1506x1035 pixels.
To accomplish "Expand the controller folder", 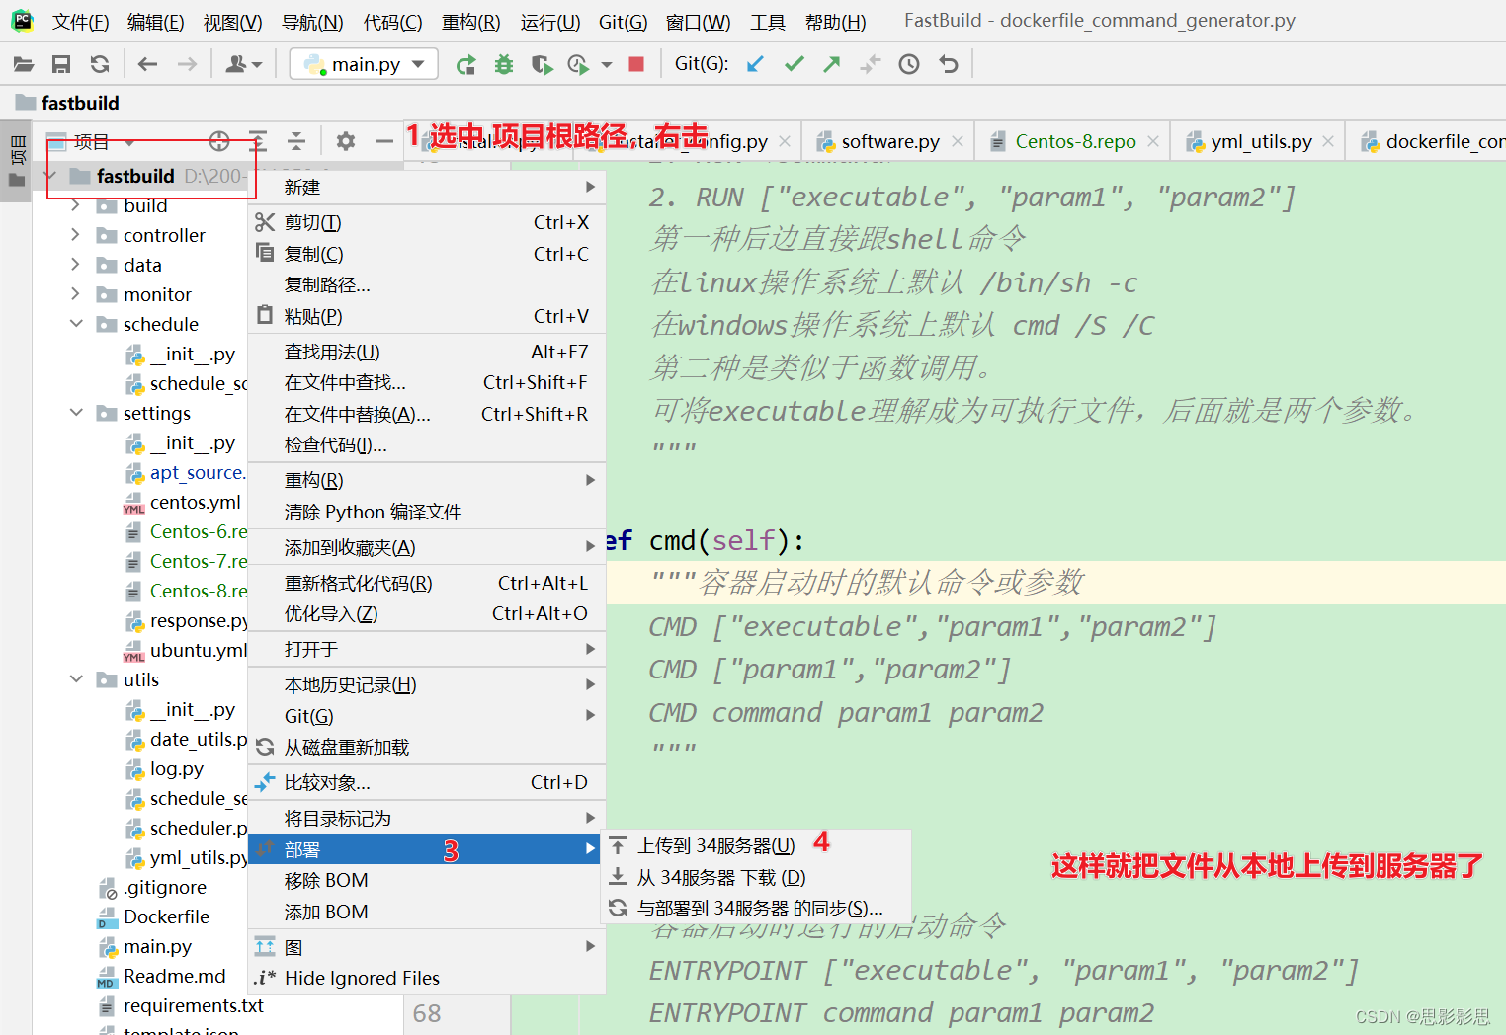I will tap(76, 235).
